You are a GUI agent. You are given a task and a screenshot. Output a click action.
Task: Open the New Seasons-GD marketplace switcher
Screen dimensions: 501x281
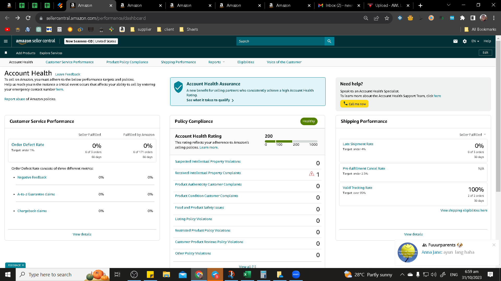pyautogui.click(x=91, y=41)
